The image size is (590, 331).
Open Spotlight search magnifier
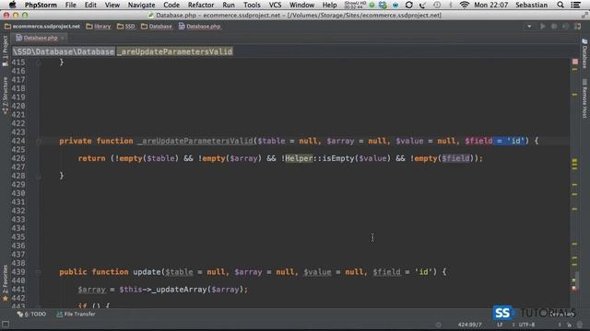[x=560, y=5]
